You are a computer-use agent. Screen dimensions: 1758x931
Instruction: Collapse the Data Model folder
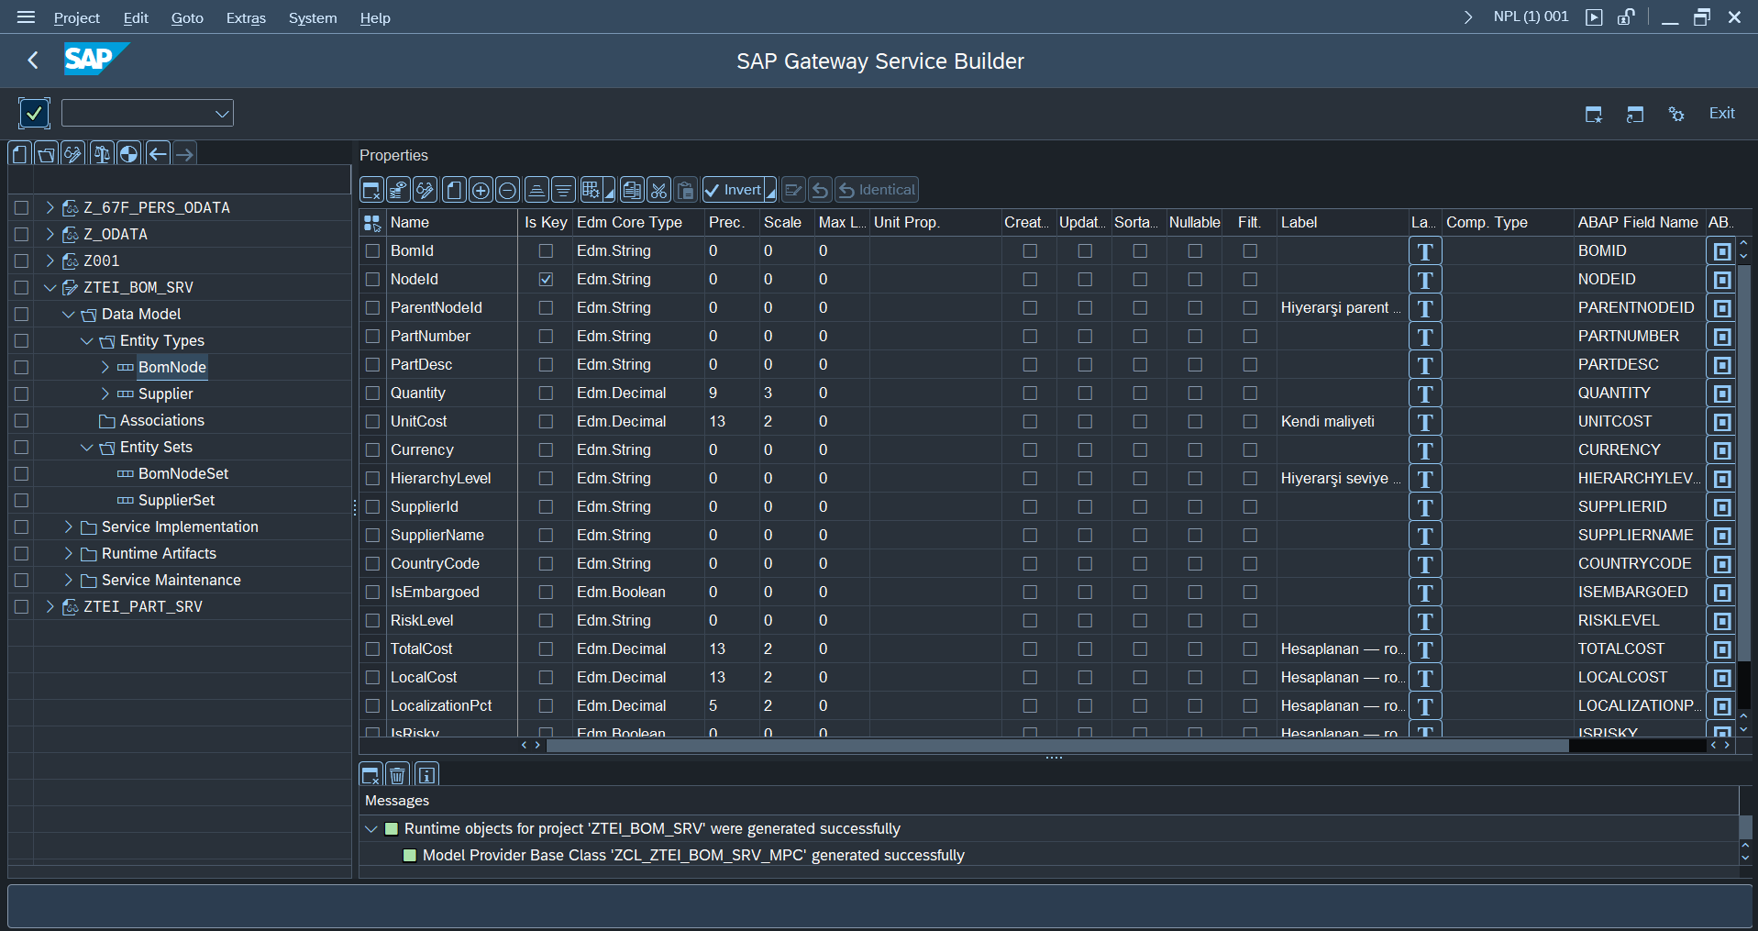coord(68,314)
